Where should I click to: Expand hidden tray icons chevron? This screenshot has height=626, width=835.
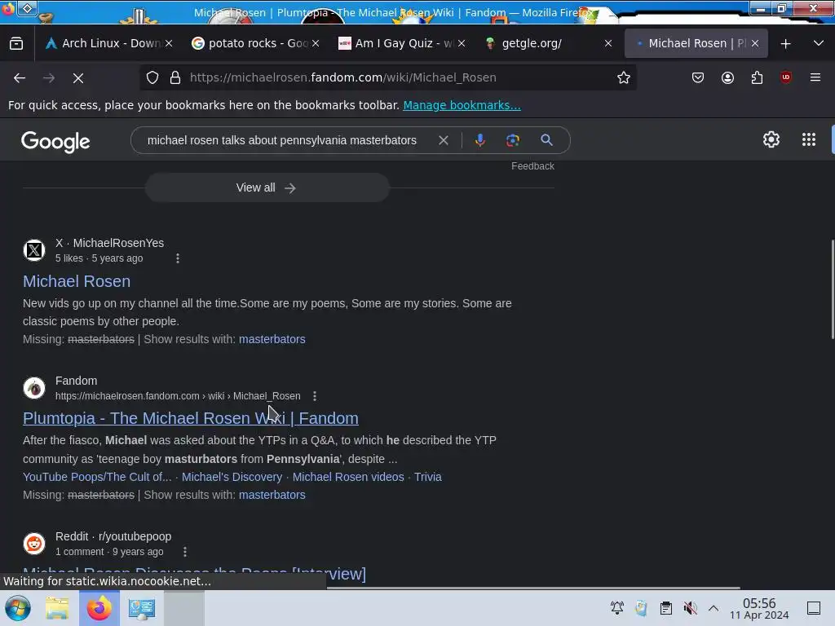click(x=714, y=608)
